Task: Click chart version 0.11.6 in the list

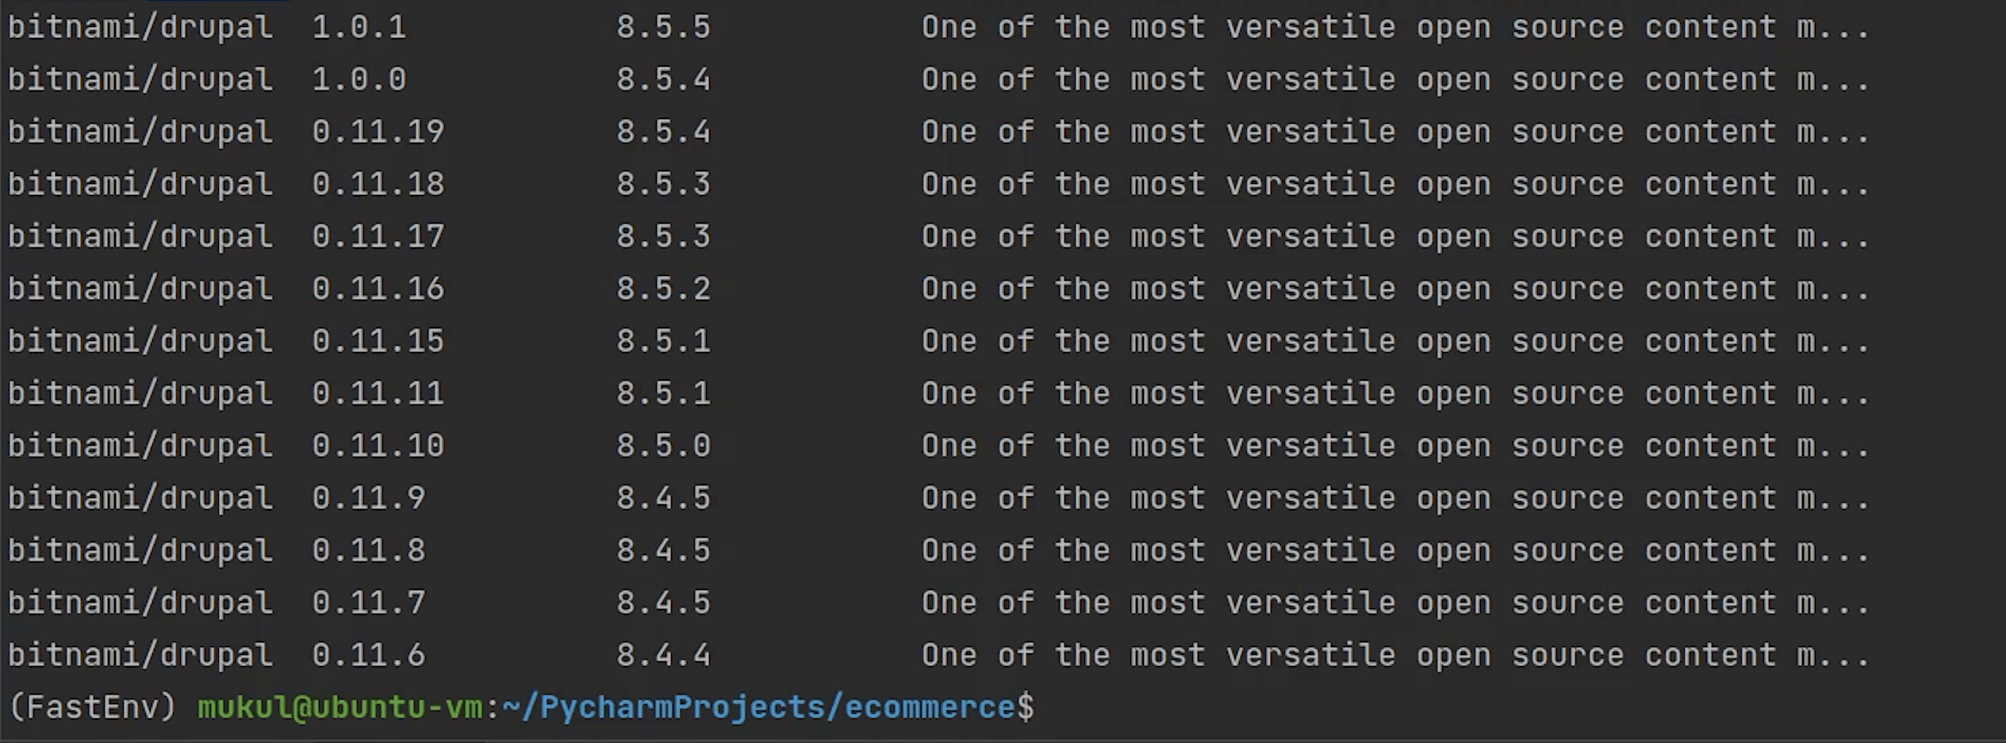Action: coord(368,656)
